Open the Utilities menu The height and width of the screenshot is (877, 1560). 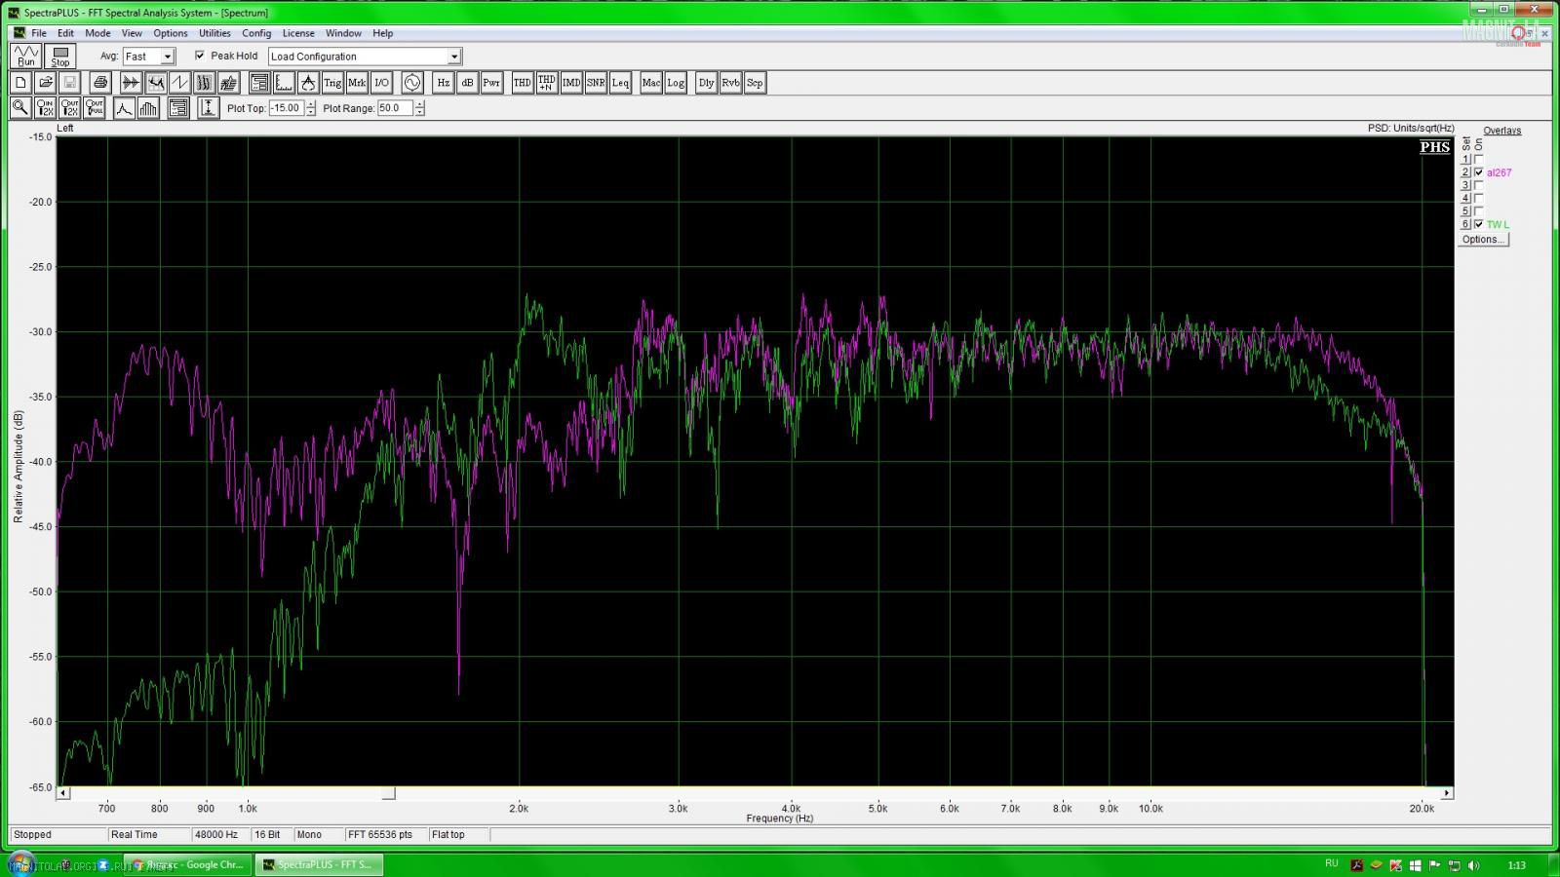(214, 33)
